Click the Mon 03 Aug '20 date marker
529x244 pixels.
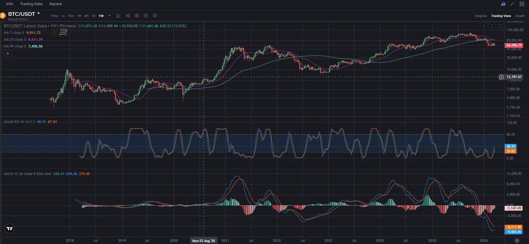(203, 240)
